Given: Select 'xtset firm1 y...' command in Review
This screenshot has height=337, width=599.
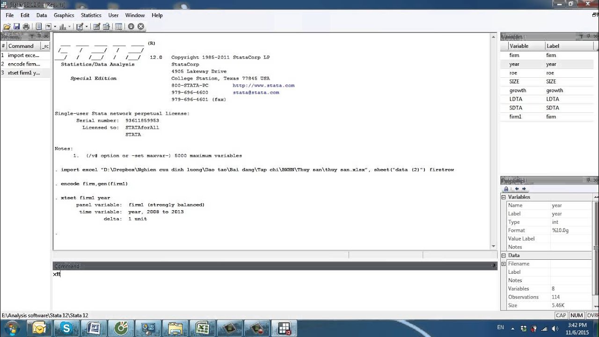Looking at the screenshot, I should coord(25,73).
